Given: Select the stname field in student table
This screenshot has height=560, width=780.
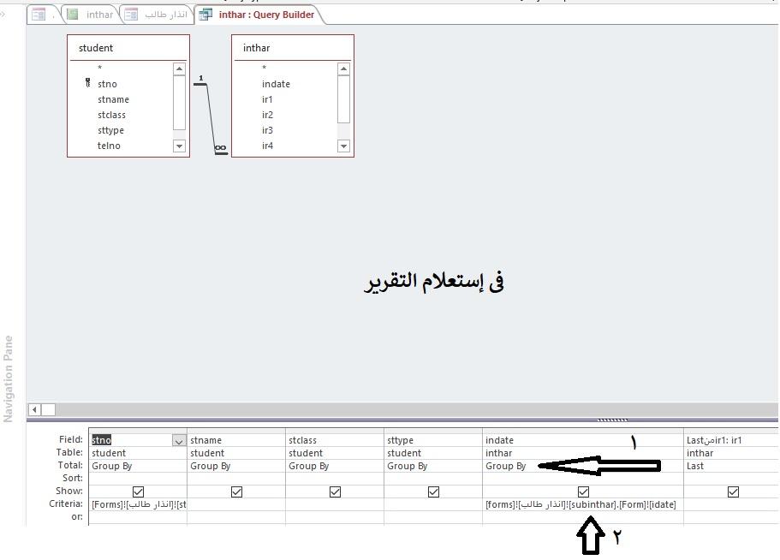Looking at the screenshot, I should click(x=113, y=99).
